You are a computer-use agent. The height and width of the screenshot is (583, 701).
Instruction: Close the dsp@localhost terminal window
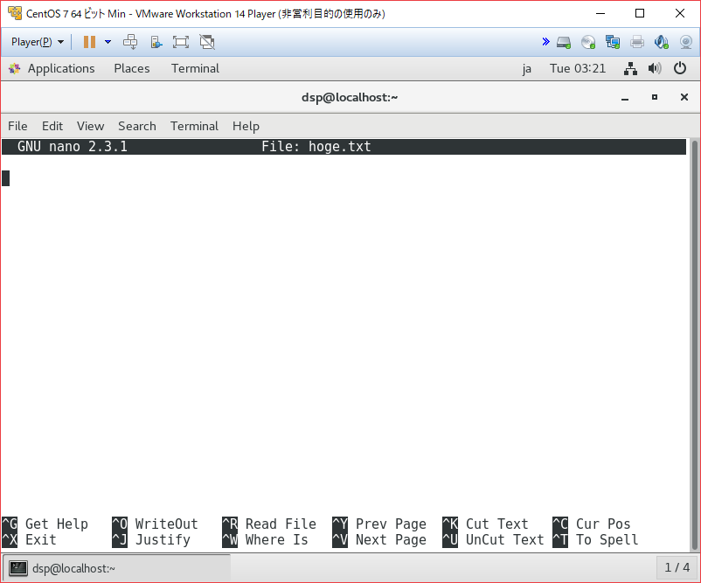pos(684,97)
